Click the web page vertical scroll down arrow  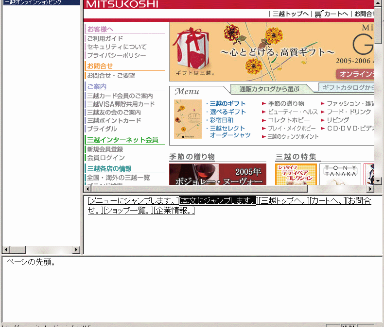point(378,181)
